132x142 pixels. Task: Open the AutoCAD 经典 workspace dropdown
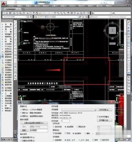tap(14, 17)
